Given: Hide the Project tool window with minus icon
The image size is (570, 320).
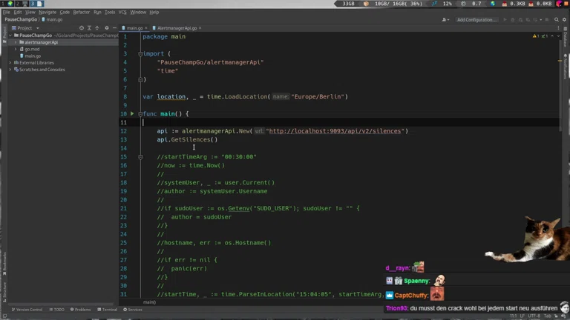Looking at the screenshot, I should pos(114,28).
